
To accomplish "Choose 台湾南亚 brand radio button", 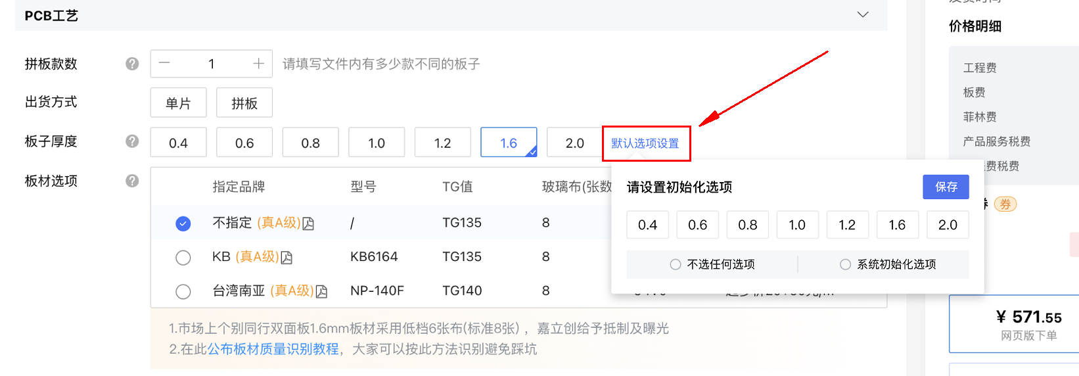I will click(x=183, y=291).
